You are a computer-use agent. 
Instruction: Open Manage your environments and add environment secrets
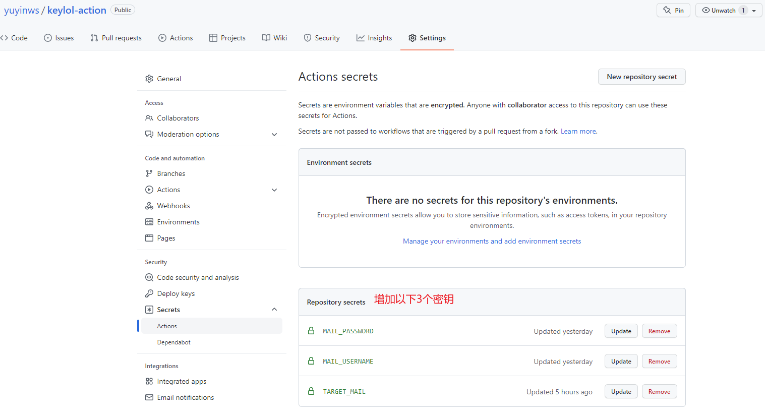492,241
